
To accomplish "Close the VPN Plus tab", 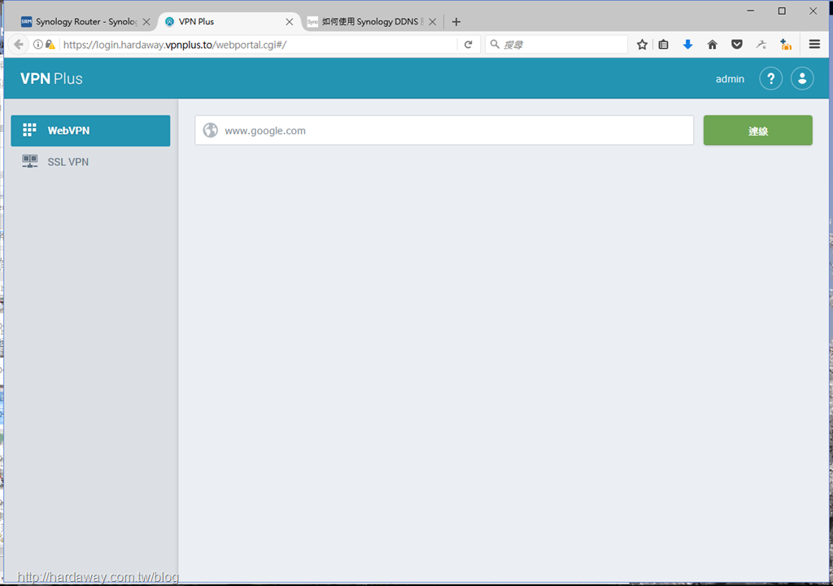I will click(290, 22).
